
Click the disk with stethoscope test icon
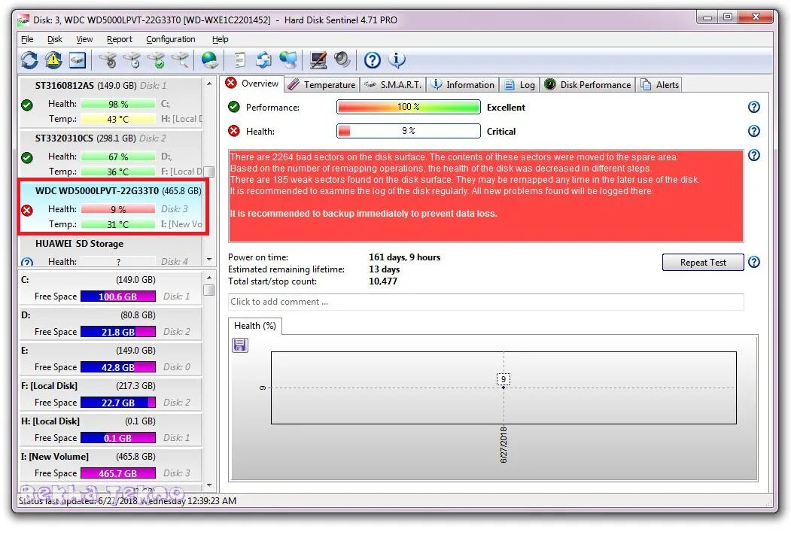click(x=108, y=60)
